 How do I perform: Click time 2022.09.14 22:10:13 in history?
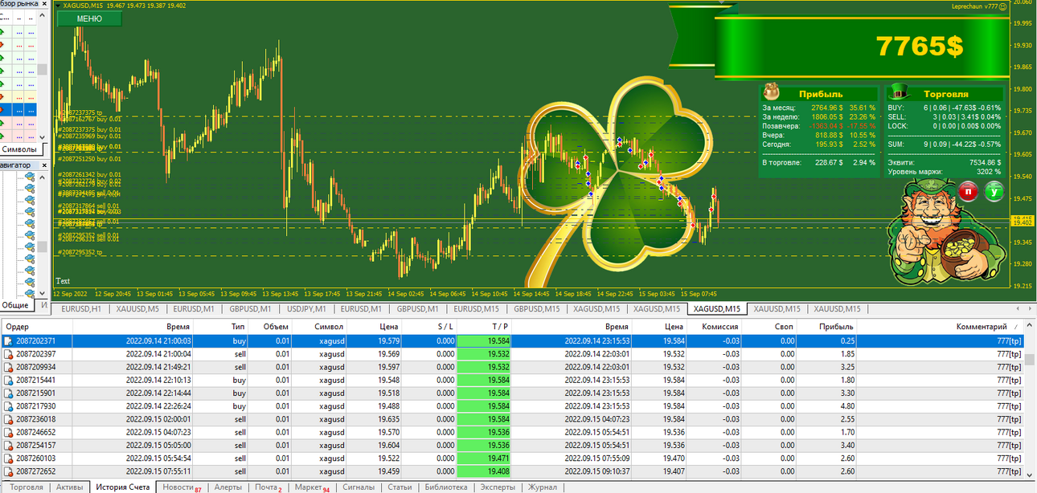tap(158, 380)
